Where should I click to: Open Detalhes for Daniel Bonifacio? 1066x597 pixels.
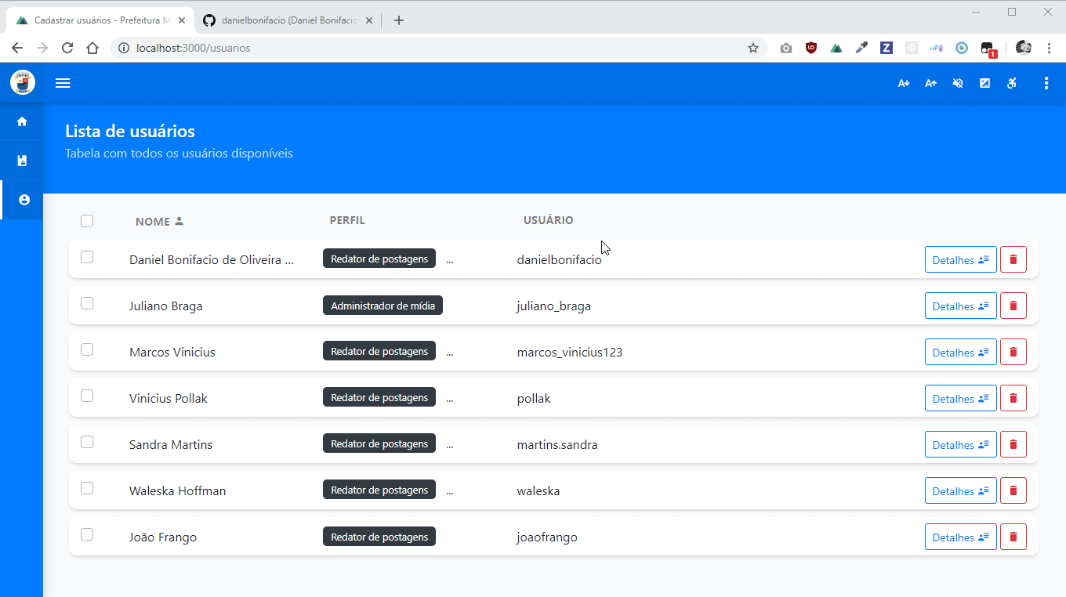coord(961,259)
